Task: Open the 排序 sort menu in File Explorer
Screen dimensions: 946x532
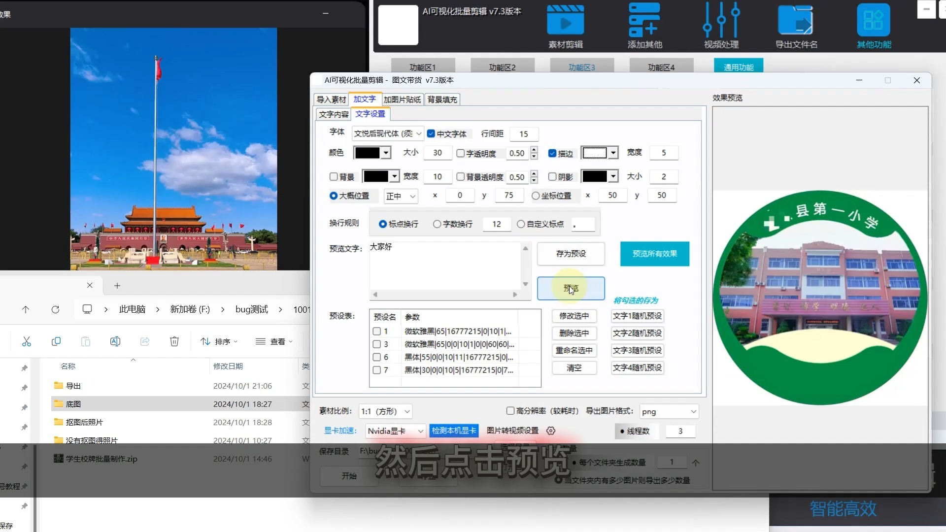Action: (219, 341)
